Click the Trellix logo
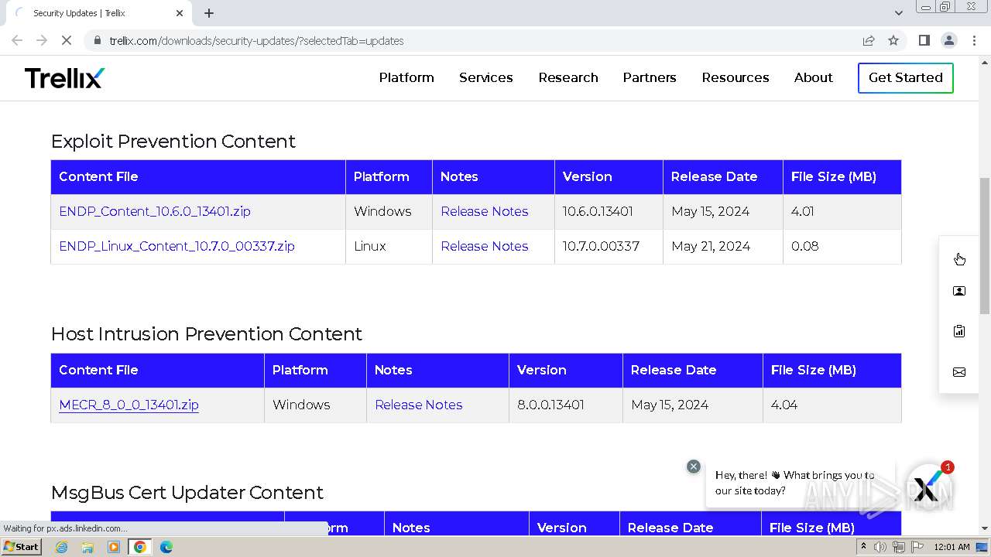The width and height of the screenshot is (991, 557). click(x=64, y=77)
